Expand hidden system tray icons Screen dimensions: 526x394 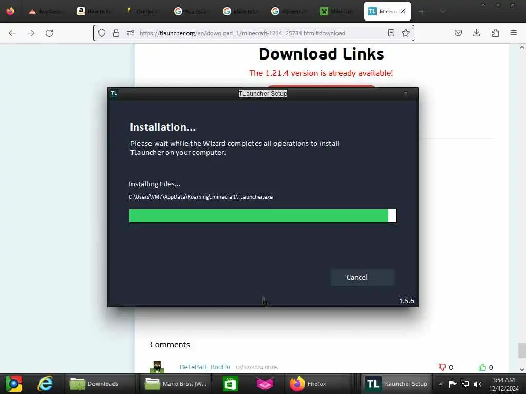440,384
